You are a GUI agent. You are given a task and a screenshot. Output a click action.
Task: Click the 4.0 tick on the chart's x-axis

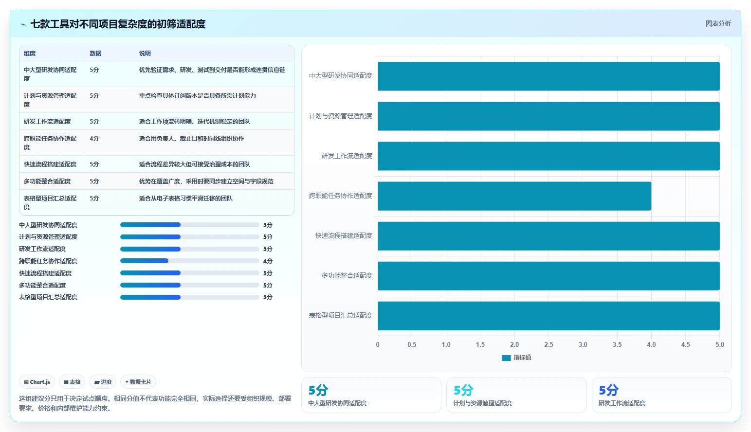[651, 344]
